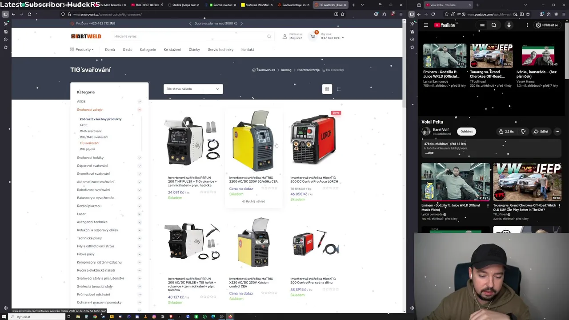Open the Katalog breadcrumb link
The width and height of the screenshot is (569, 320).
coord(286,70)
